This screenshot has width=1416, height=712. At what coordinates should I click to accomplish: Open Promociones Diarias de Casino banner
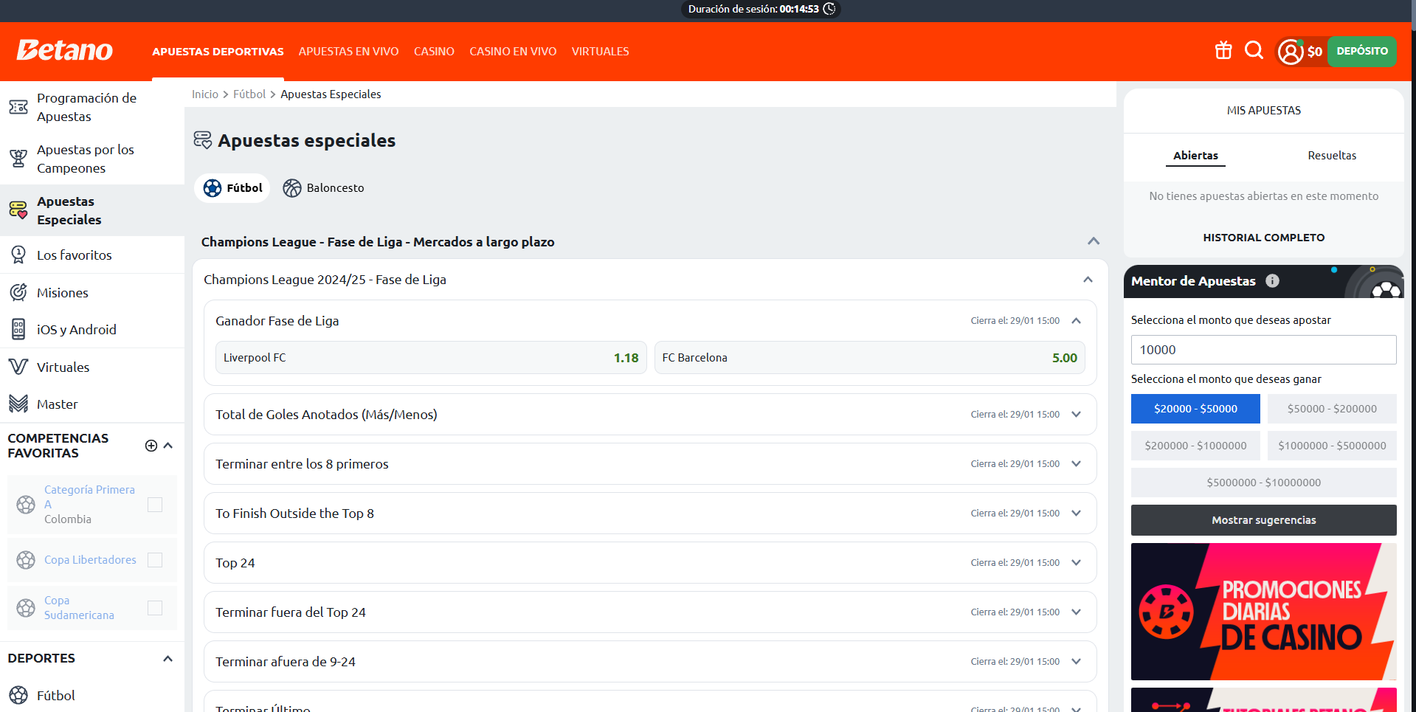click(1264, 612)
